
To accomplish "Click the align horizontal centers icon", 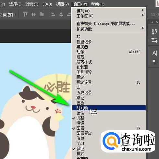I will [x=61, y=14].
